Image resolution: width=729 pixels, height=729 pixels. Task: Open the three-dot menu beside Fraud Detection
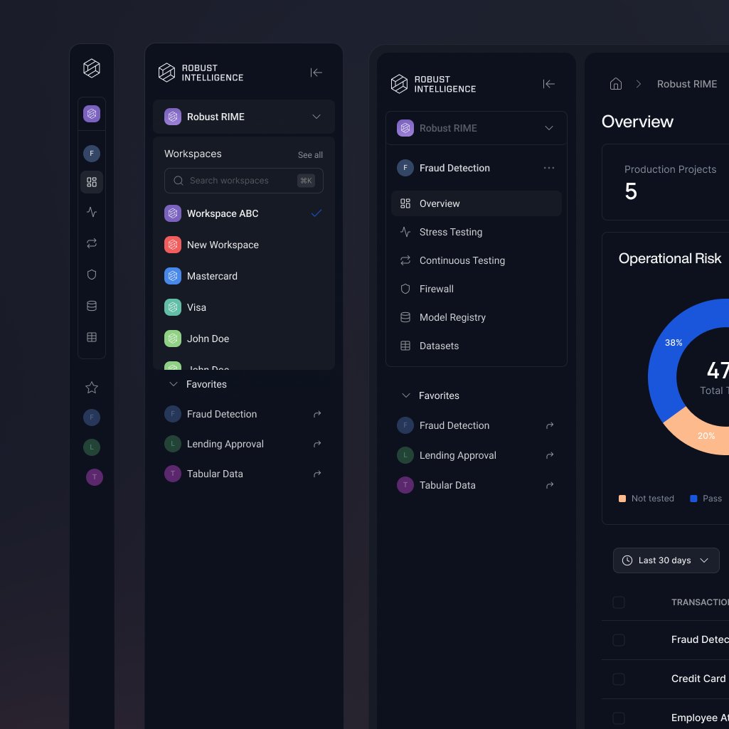(x=548, y=168)
